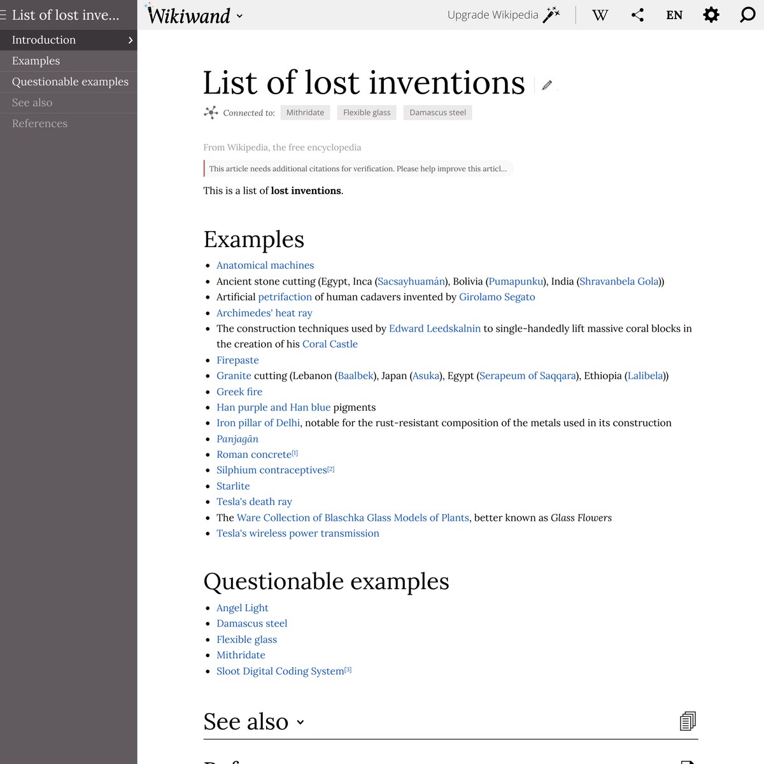Open Han purple and Han blue link

tap(274, 407)
